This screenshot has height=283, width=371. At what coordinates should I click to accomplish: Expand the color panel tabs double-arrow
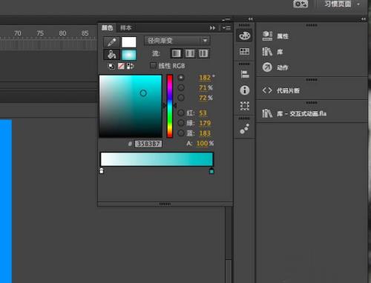pyautogui.click(x=212, y=27)
